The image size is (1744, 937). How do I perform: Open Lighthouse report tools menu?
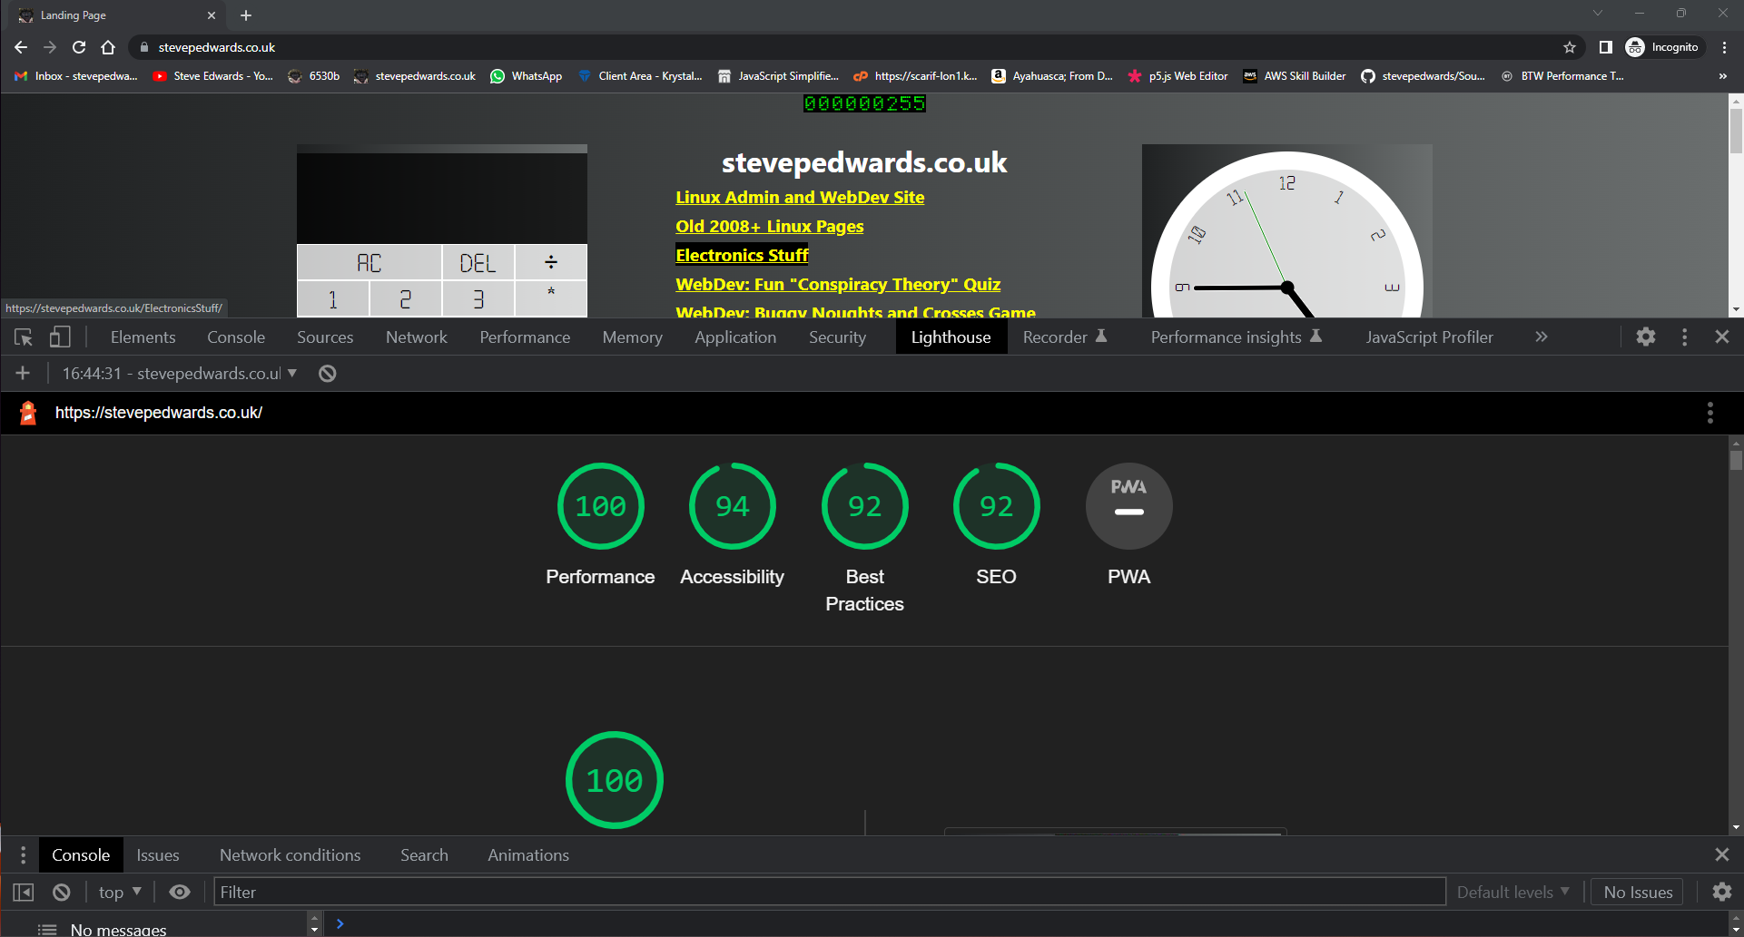point(1710,414)
